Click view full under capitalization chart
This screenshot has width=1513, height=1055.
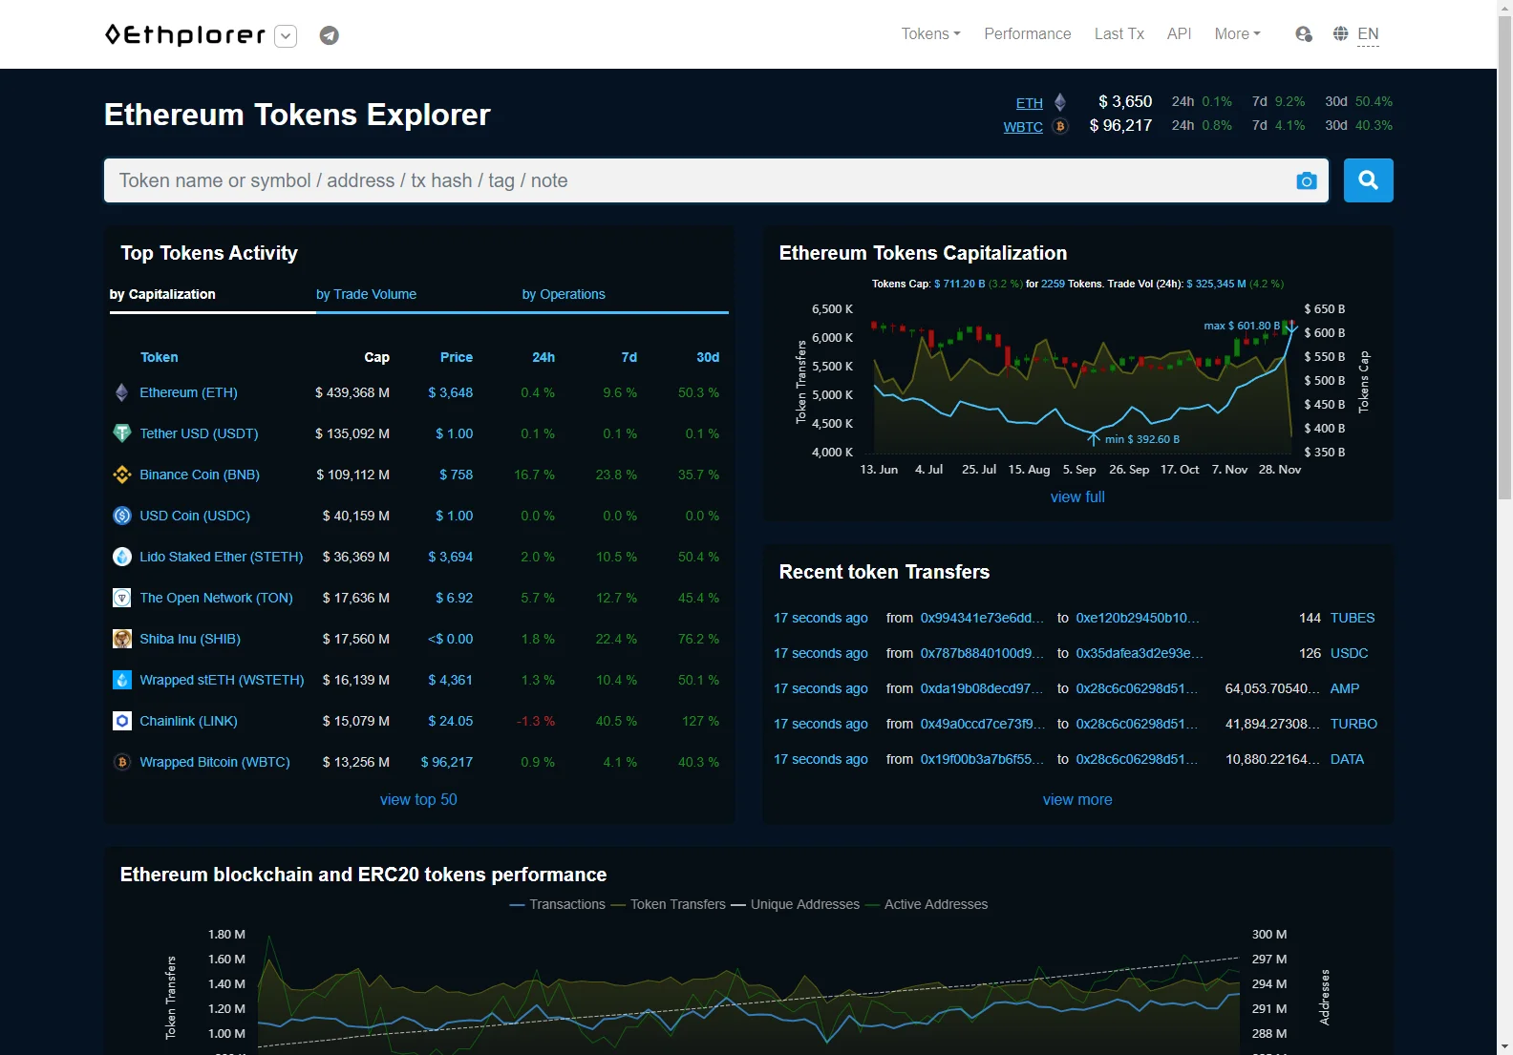pyautogui.click(x=1077, y=496)
